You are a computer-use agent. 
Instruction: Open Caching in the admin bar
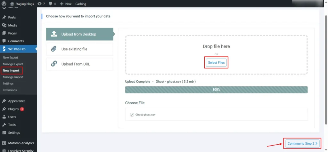tap(81, 4)
